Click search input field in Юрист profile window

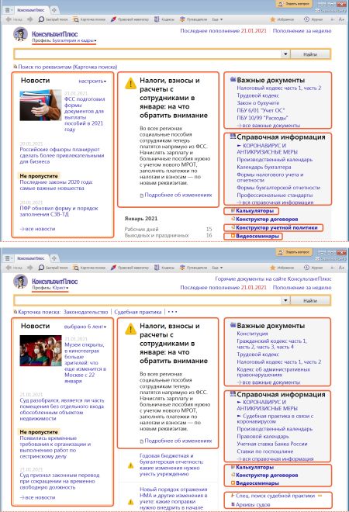coord(148,300)
